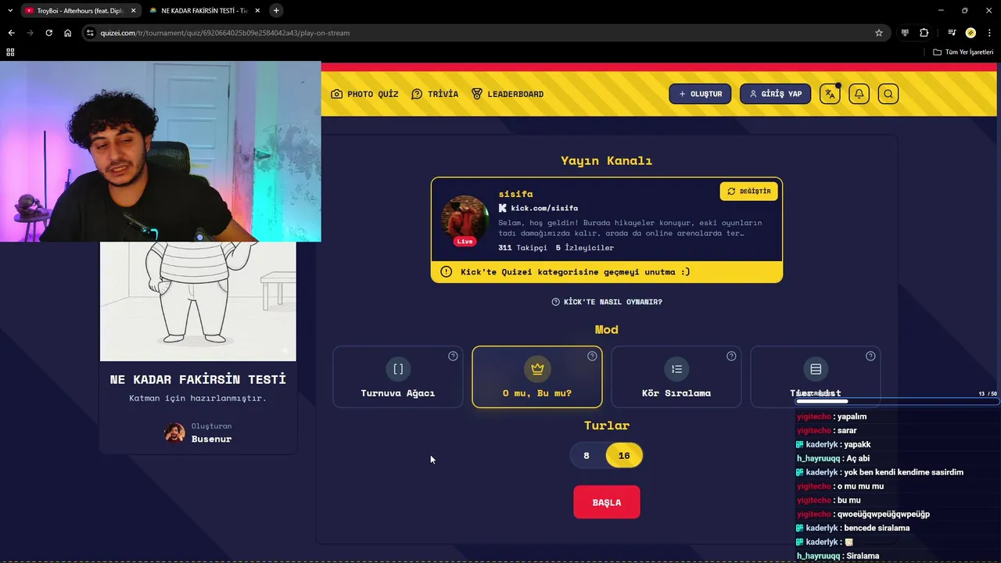Click the Başla start button
1001x563 pixels.
point(607,502)
